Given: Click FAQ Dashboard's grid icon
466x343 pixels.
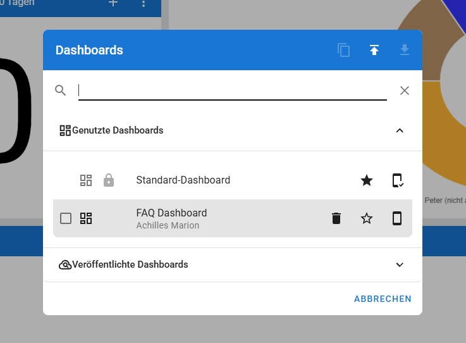Looking at the screenshot, I should [x=86, y=218].
